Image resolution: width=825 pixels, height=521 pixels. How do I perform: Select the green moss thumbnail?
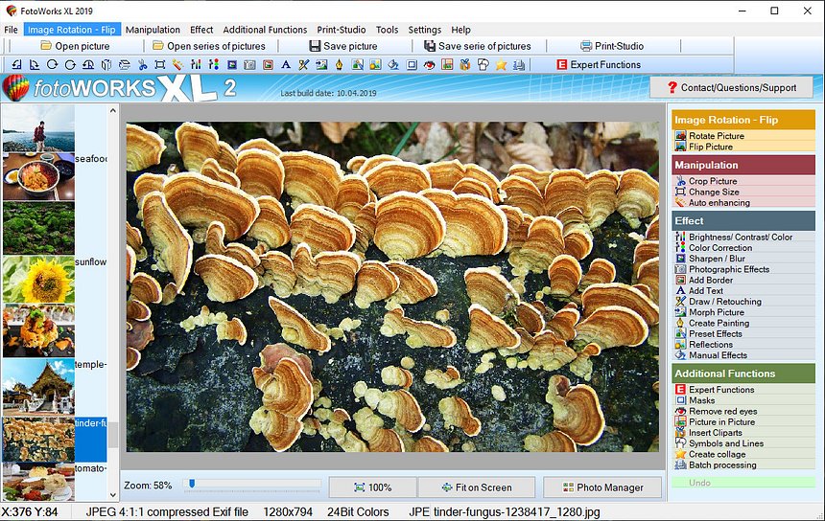click(38, 228)
